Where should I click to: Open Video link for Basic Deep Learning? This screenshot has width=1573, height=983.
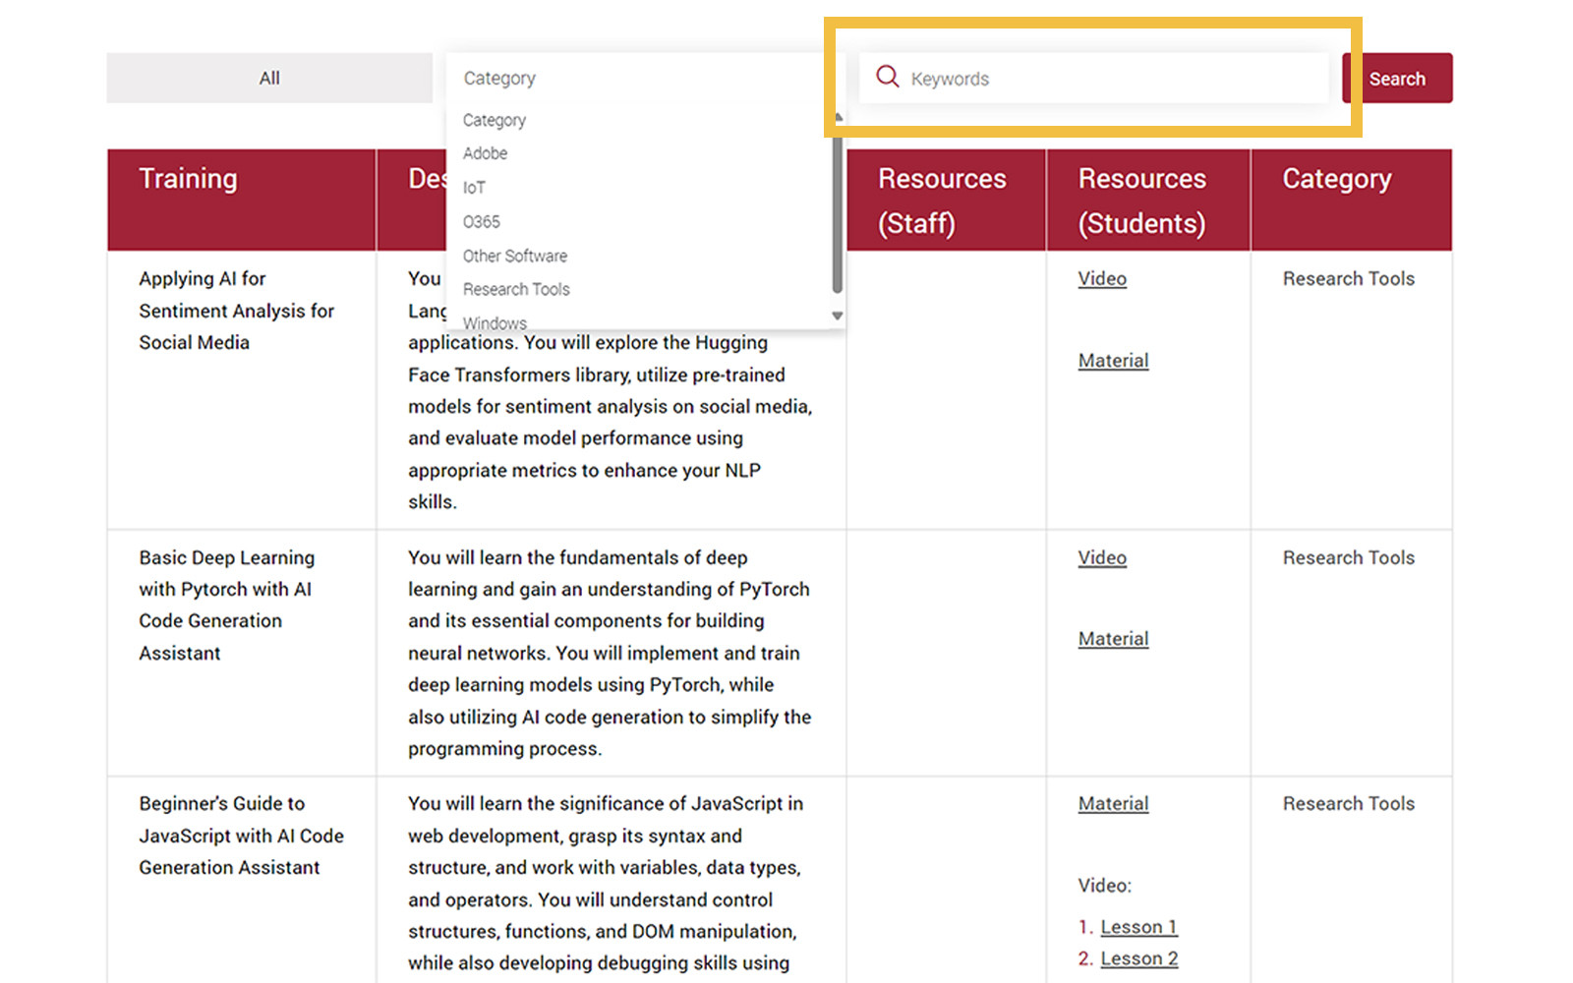(x=1102, y=557)
